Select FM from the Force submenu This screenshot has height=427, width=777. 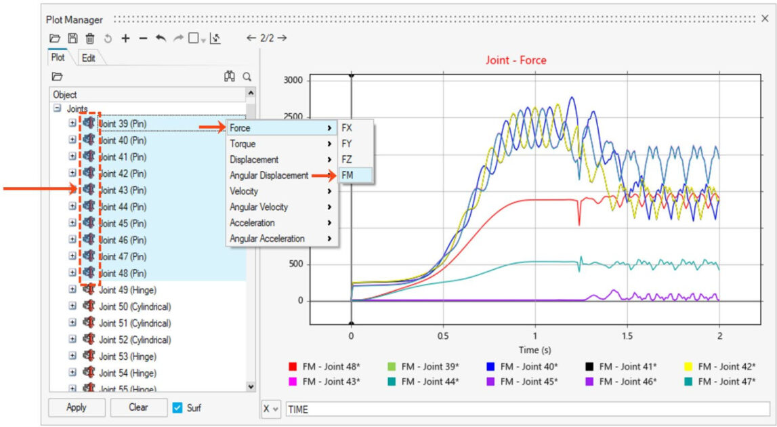[347, 175]
